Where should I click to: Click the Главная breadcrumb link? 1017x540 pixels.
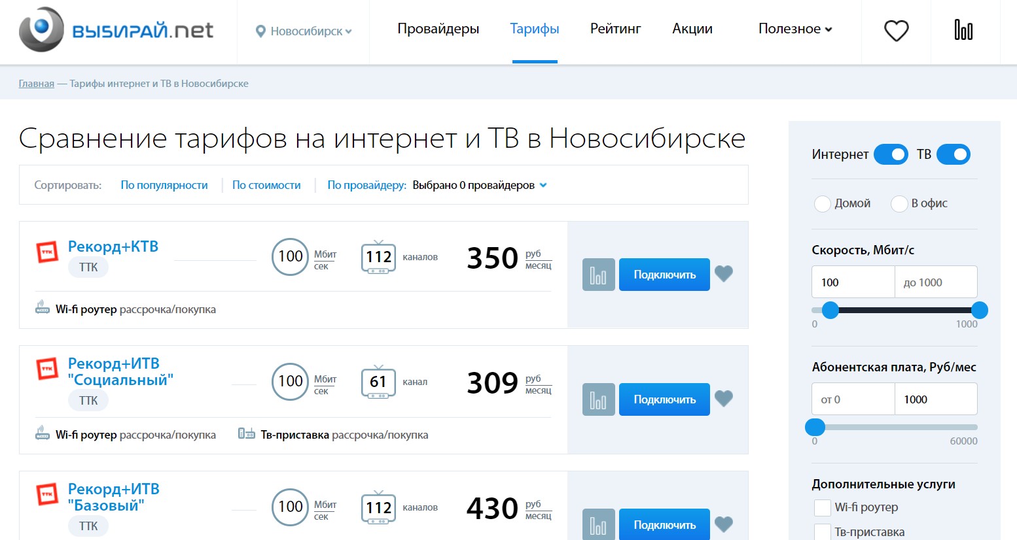[36, 84]
